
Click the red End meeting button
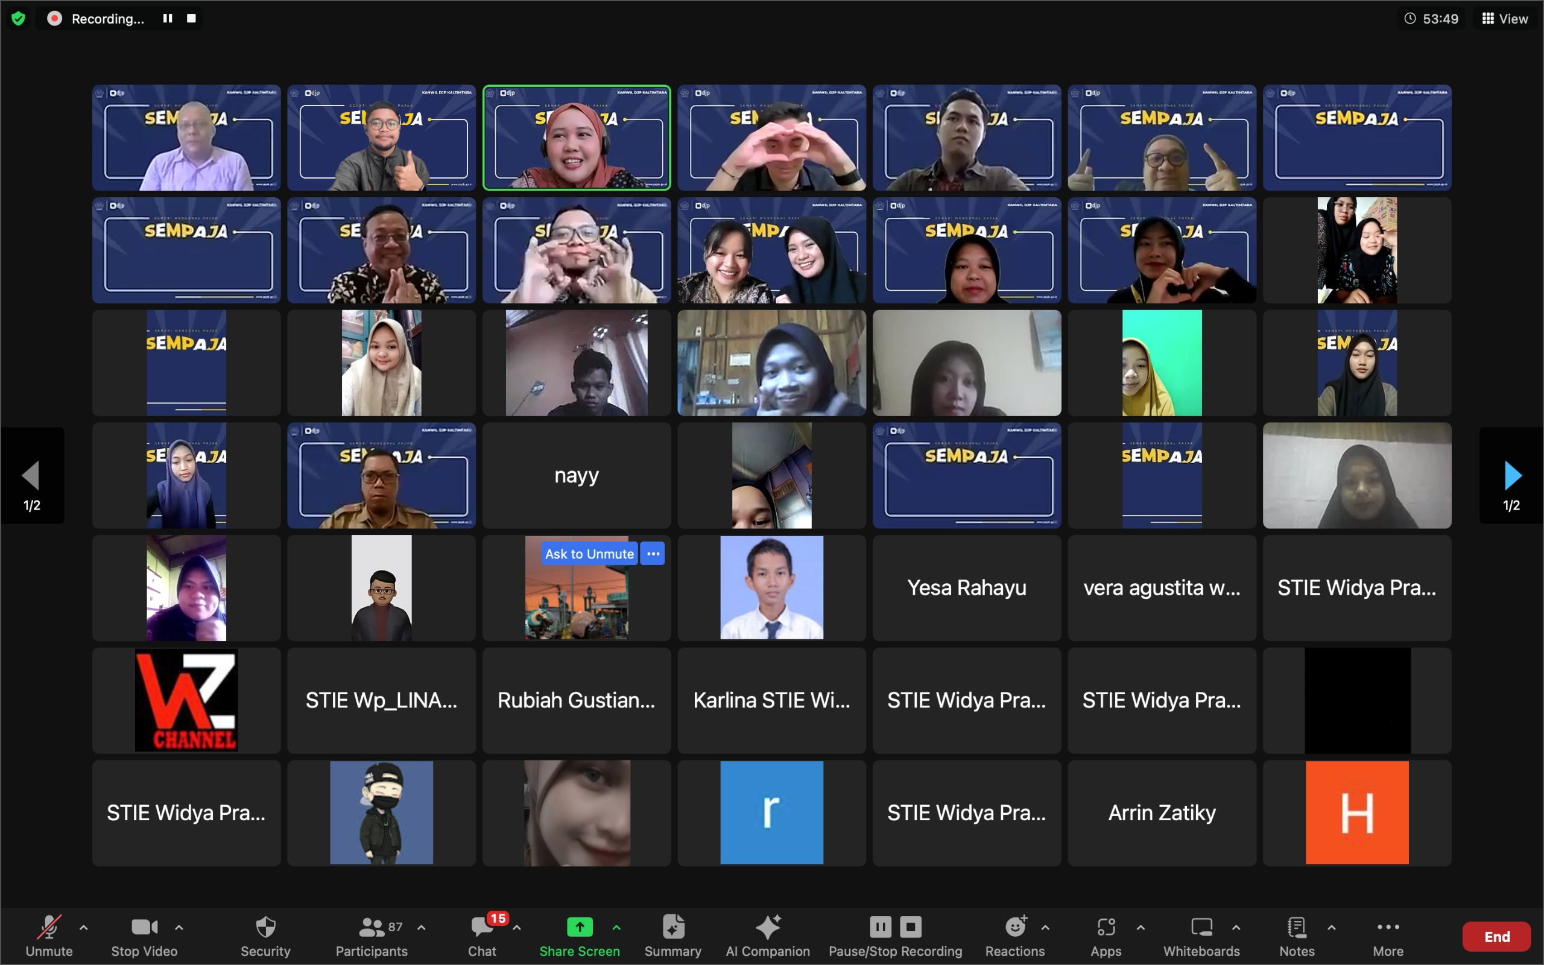click(1496, 936)
